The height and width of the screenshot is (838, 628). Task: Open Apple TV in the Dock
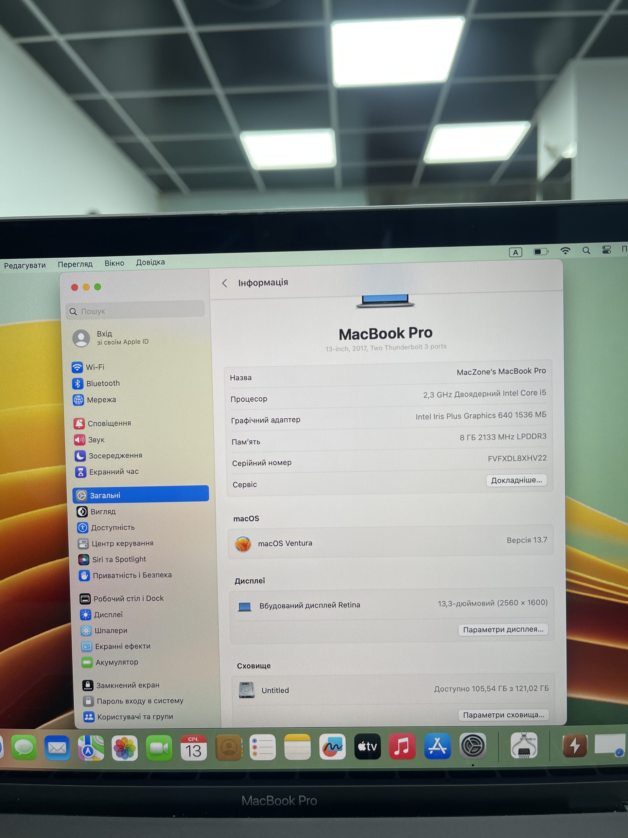[367, 746]
